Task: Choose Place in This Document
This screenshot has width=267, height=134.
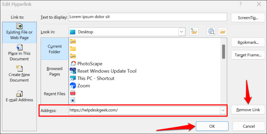Action: pyautogui.click(x=19, y=53)
